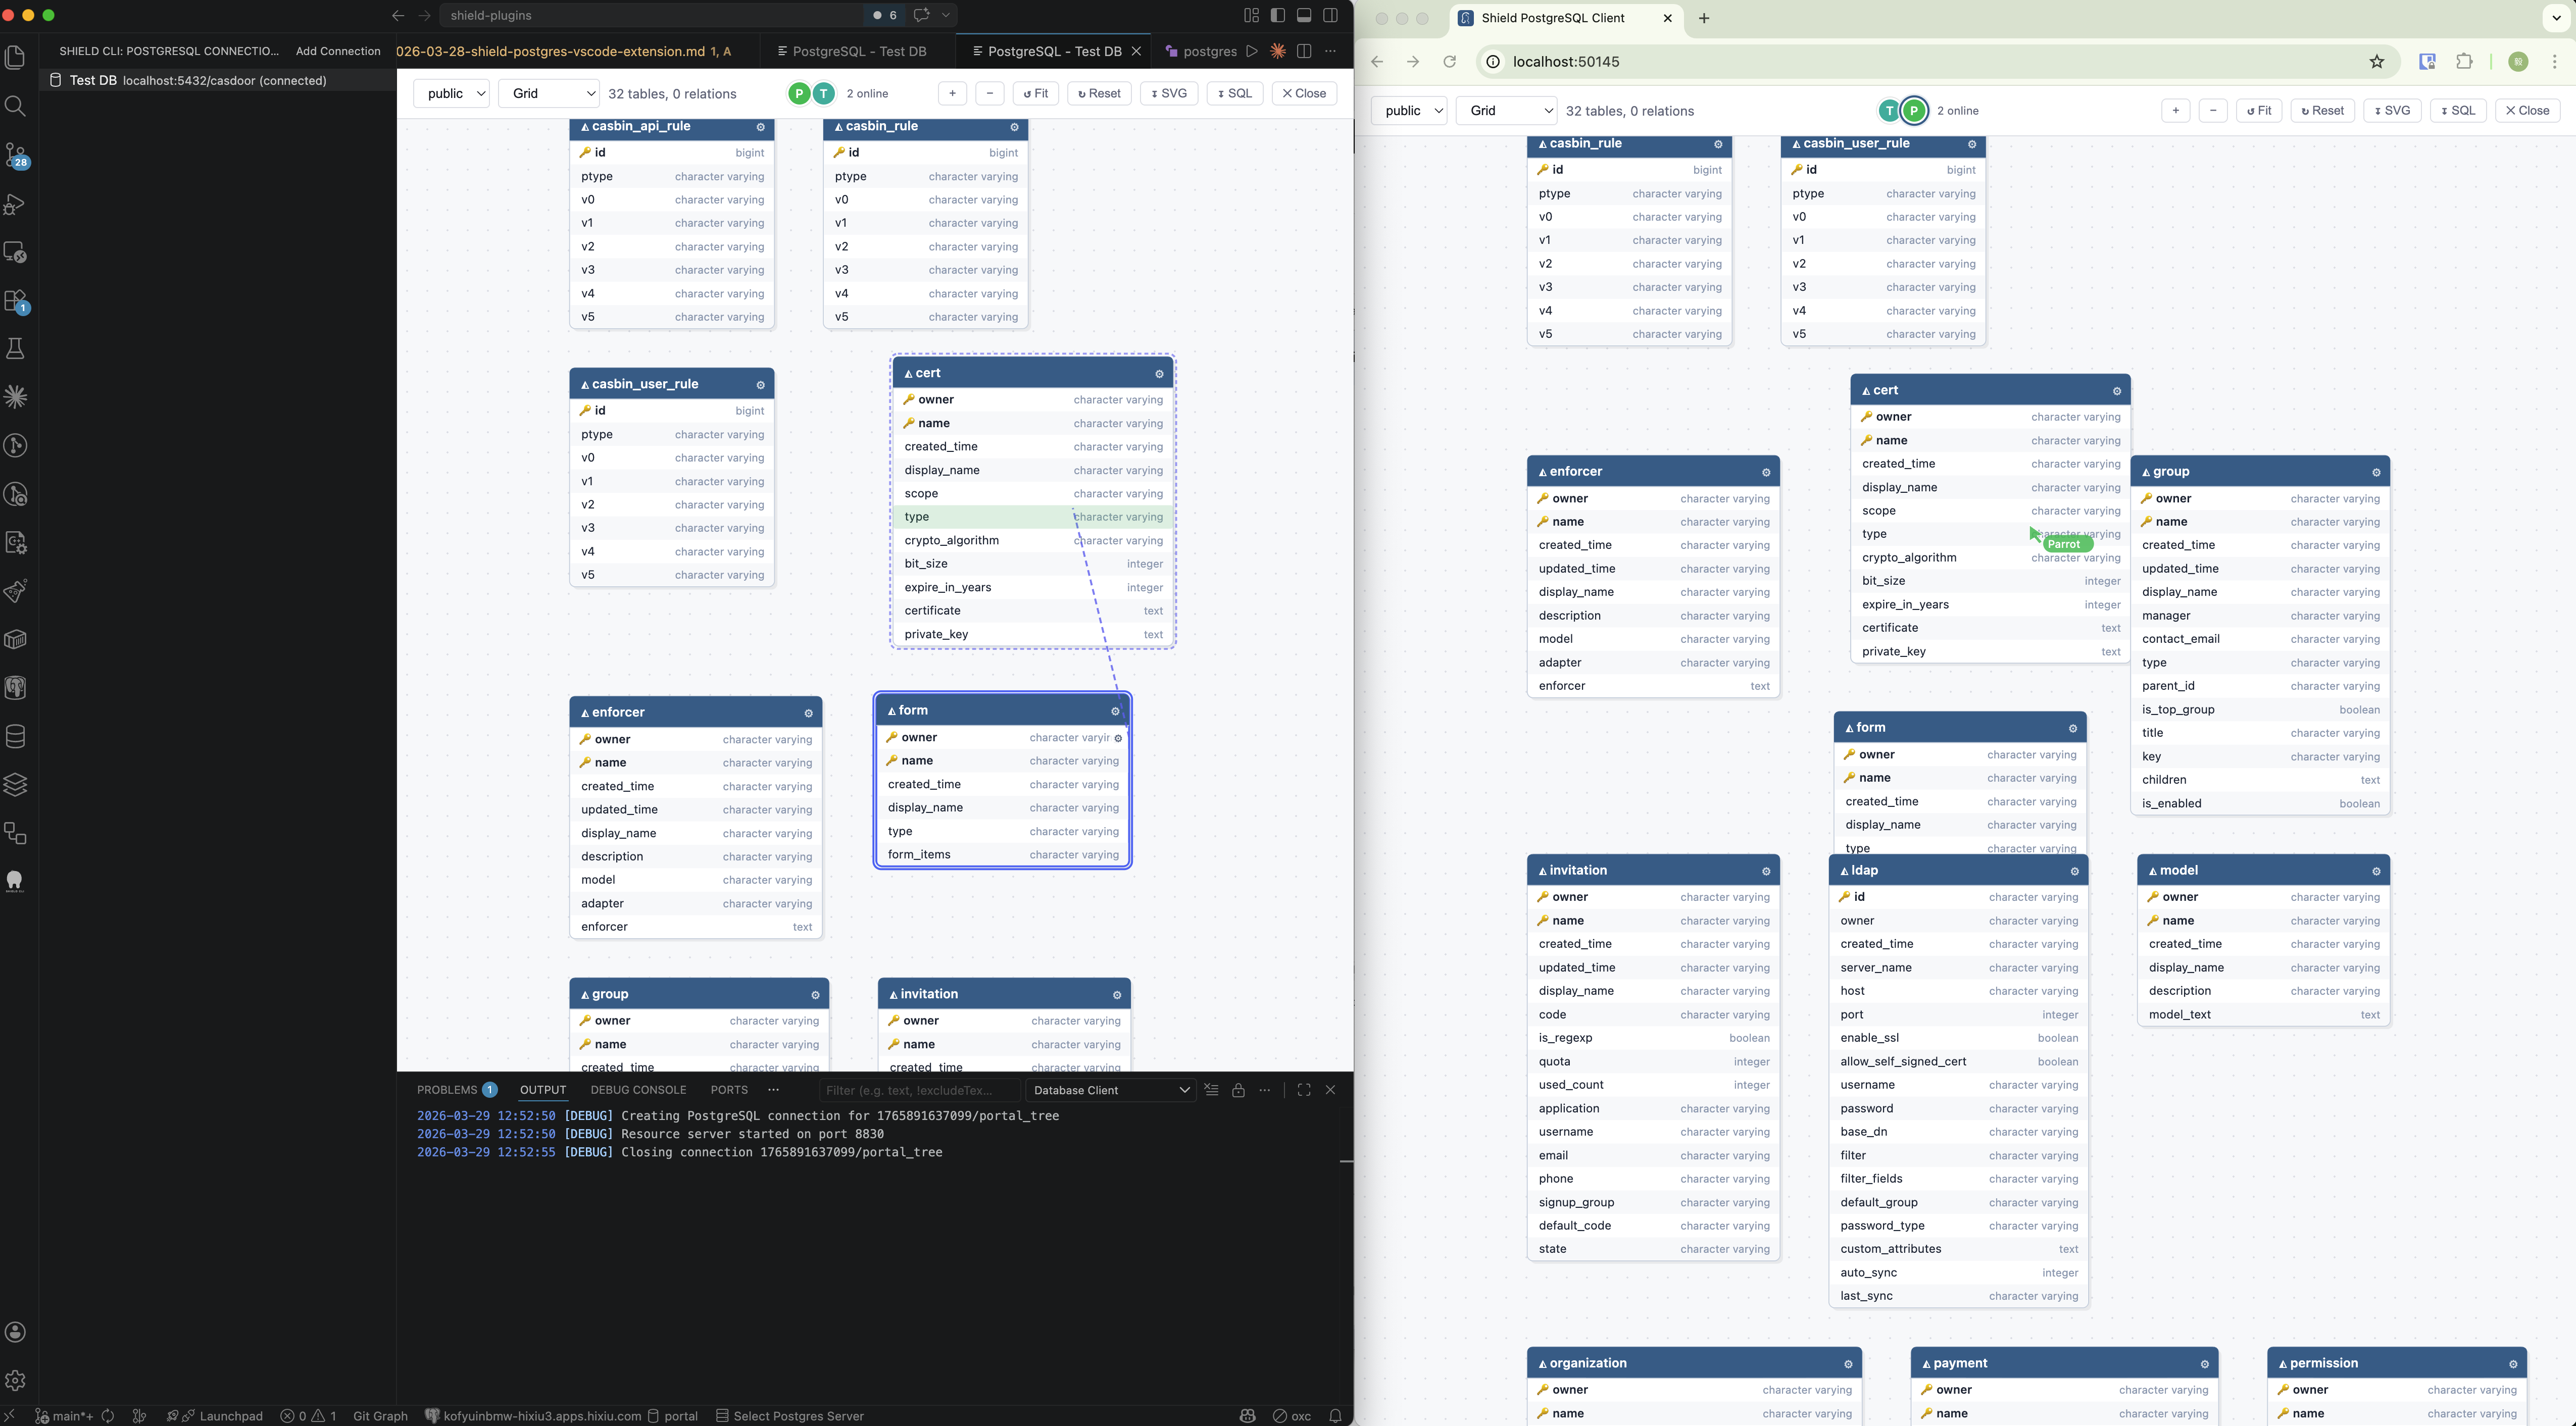Click the Fit button in browser toolbar

pyautogui.click(x=2258, y=111)
